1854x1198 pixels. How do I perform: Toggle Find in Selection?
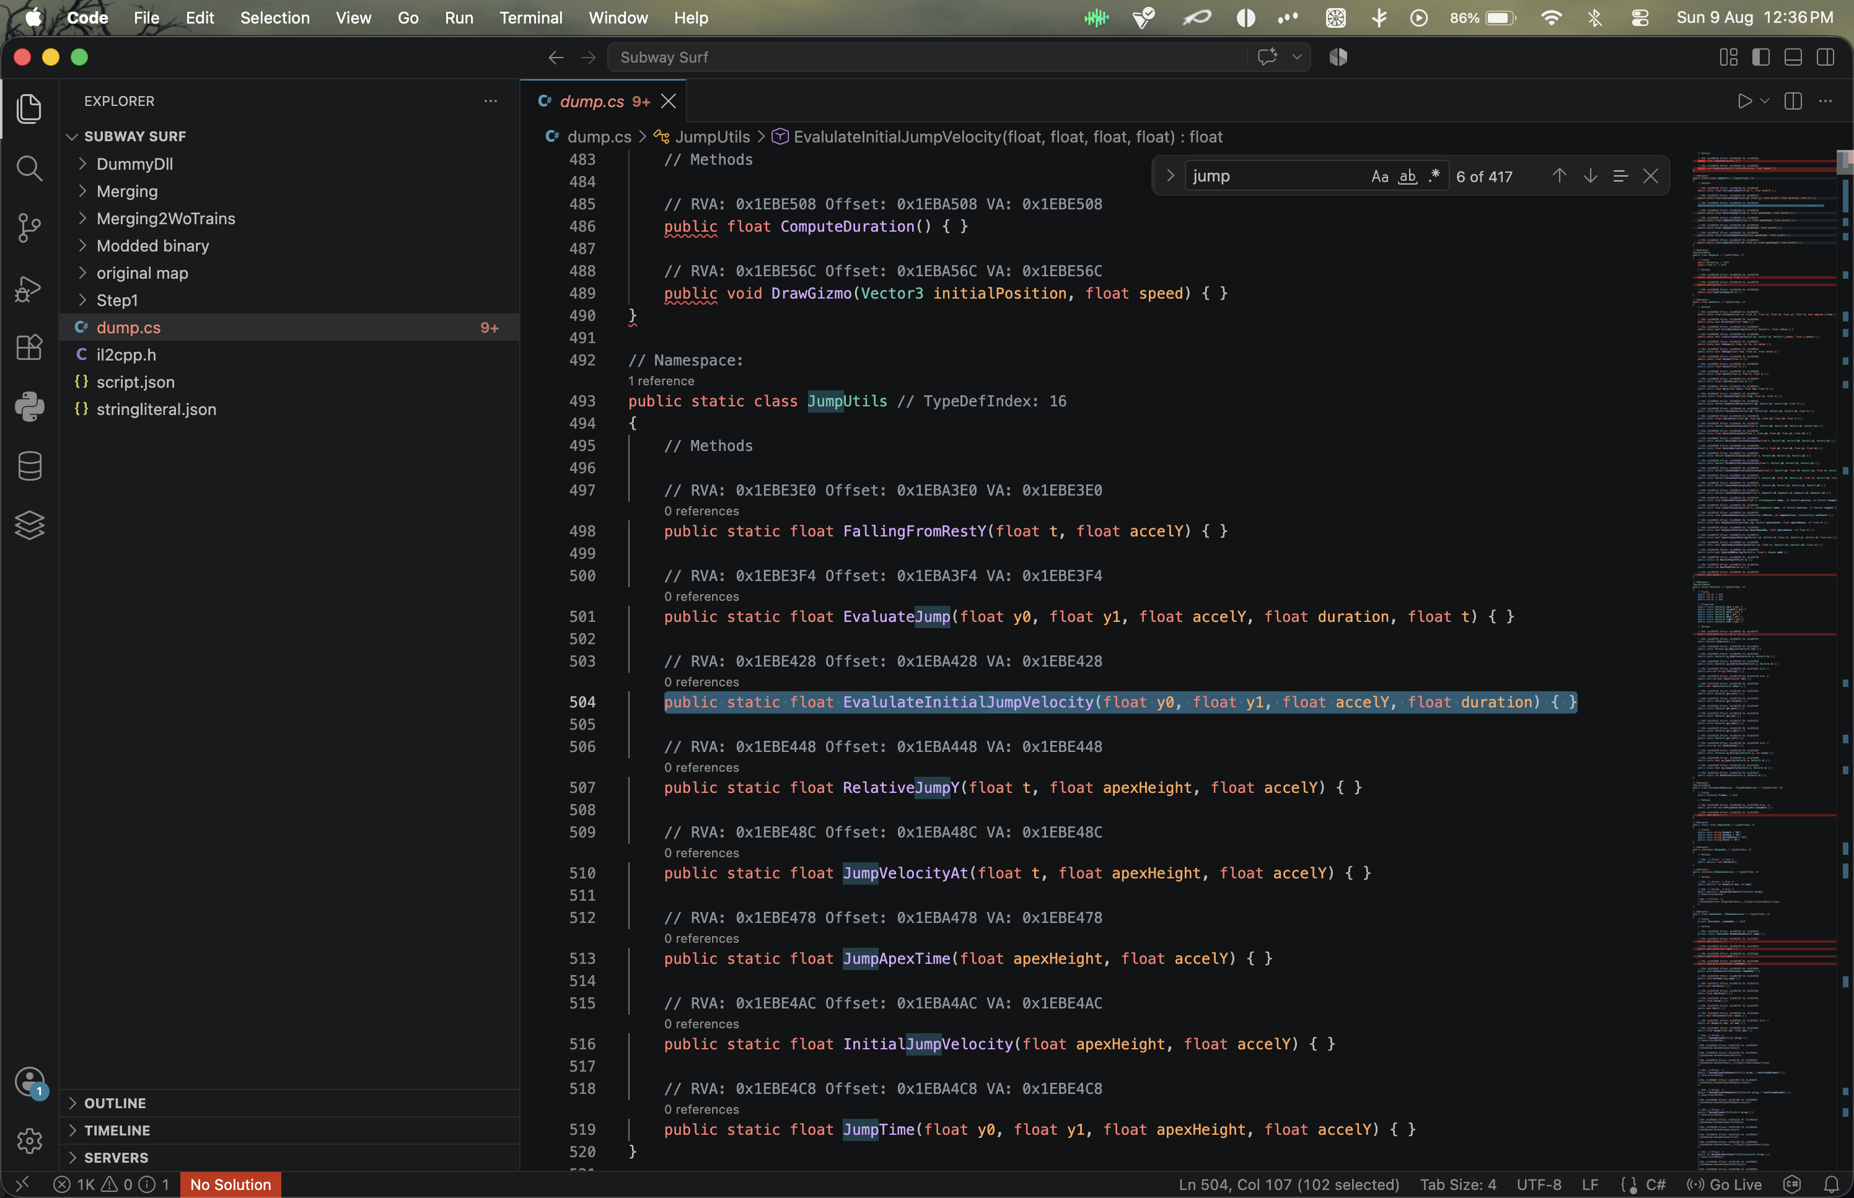coord(1620,176)
